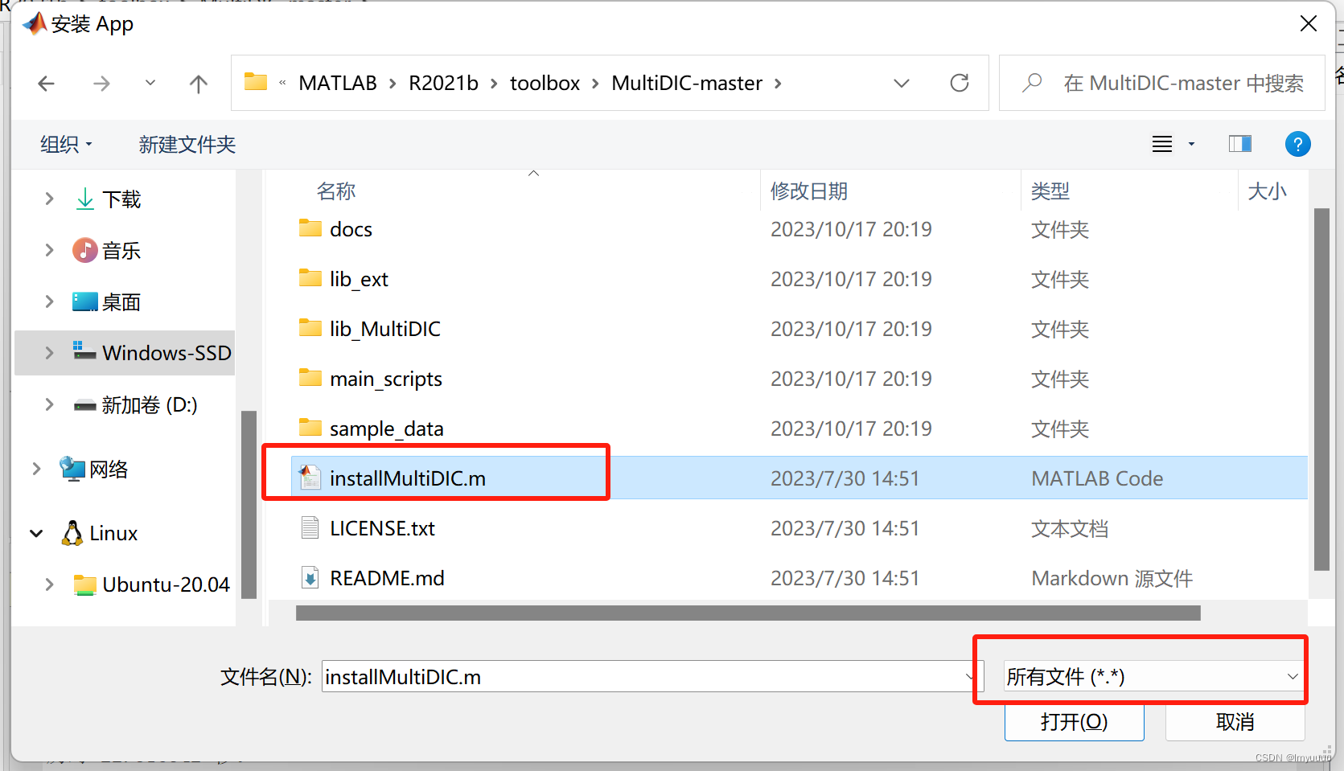Click the README.md file icon
Image resolution: width=1344 pixels, height=771 pixels.
(x=310, y=577)
